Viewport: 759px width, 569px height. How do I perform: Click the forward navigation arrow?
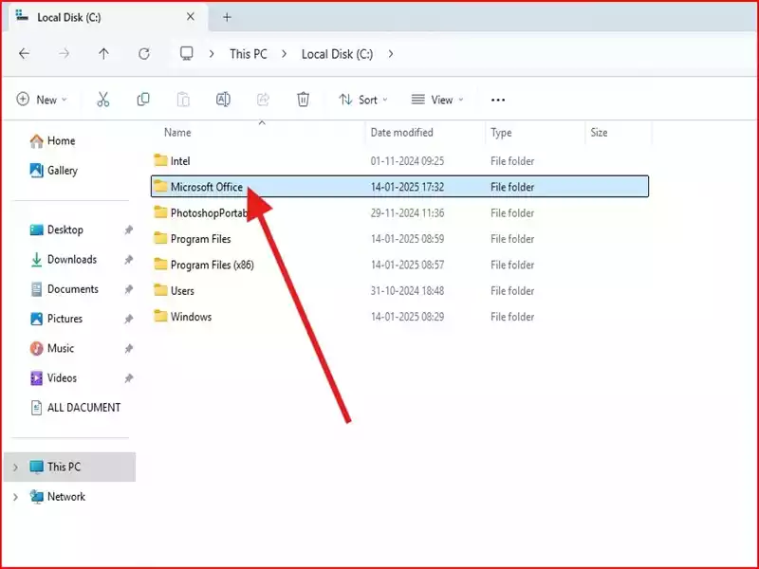coord(64,54)
